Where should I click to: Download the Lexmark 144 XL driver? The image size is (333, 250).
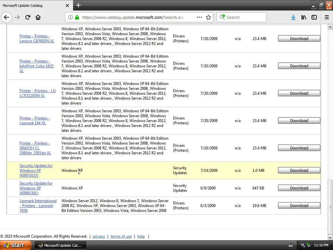point(299,120)
